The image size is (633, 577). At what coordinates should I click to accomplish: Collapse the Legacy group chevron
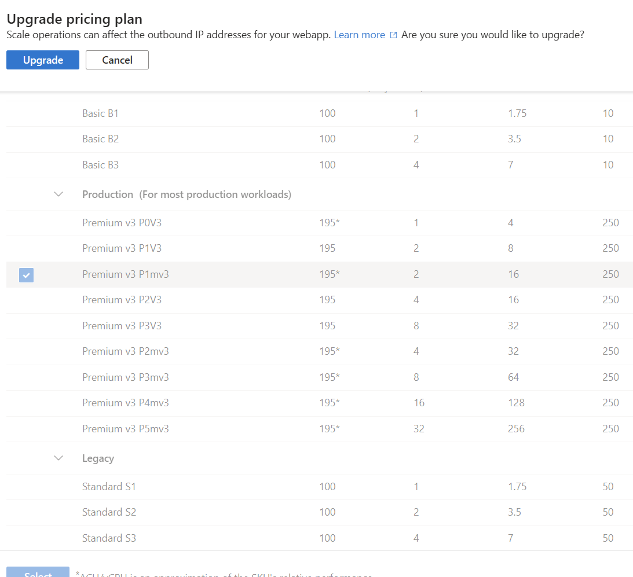(58, 458)
